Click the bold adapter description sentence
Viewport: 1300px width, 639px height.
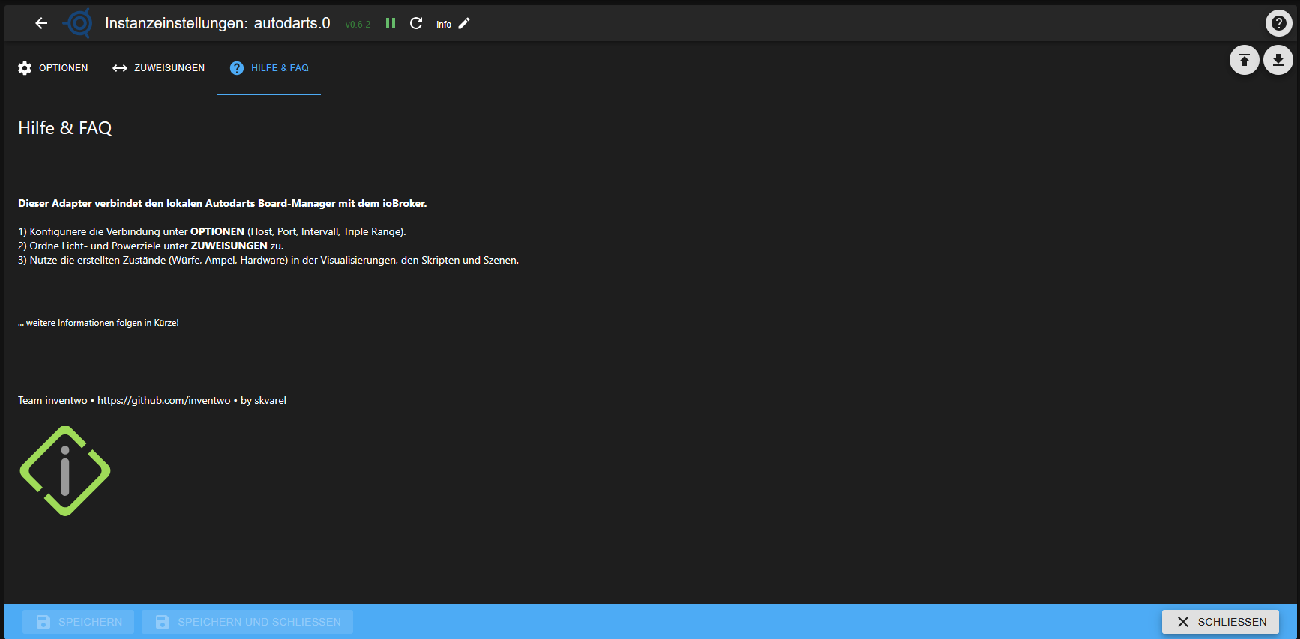coord(223,203)
